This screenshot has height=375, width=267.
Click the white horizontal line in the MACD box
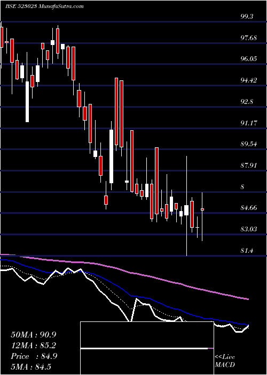[145, 348]
